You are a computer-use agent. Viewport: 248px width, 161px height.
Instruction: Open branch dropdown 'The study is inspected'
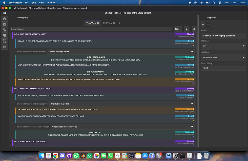click(x=122, y=104)
